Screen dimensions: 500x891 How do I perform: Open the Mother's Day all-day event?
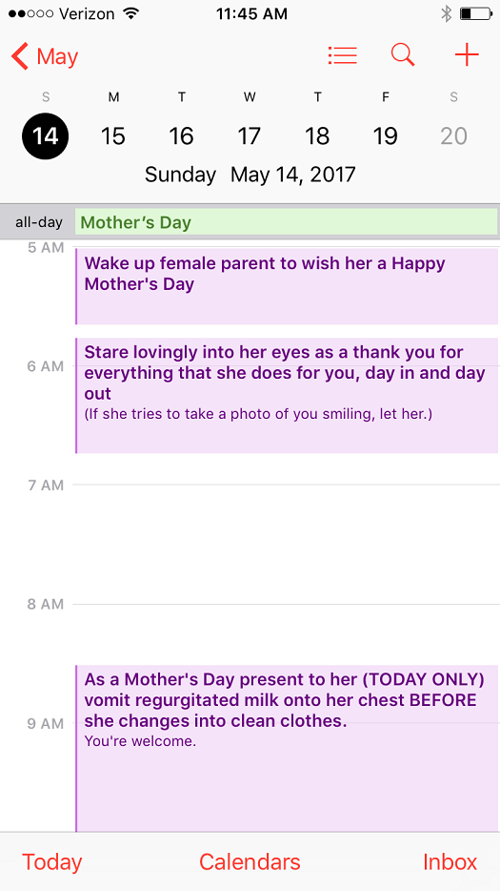point(287,222)
